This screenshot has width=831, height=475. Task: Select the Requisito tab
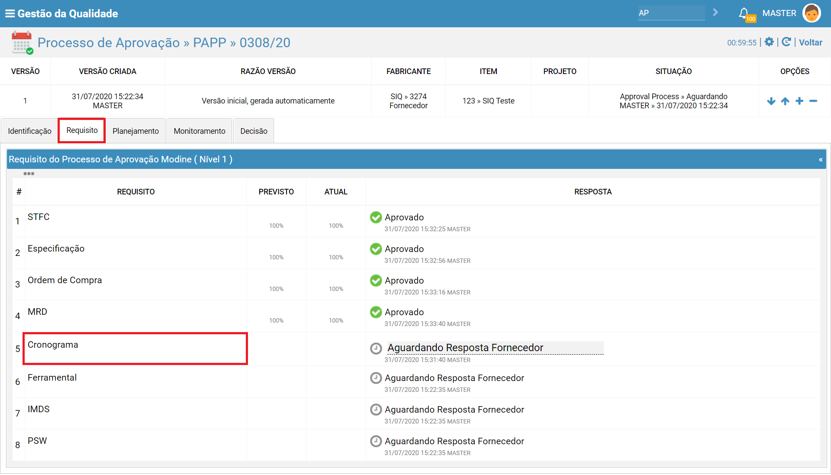pyautogui.click(x=82, y=130)
